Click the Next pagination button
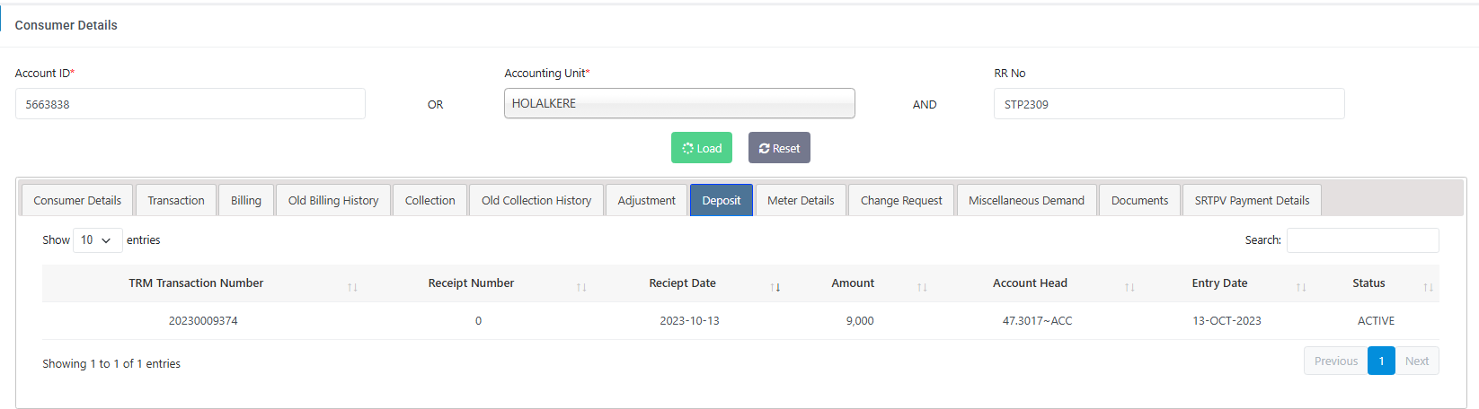This screenshot has width=1479, height=409. 1417,361
